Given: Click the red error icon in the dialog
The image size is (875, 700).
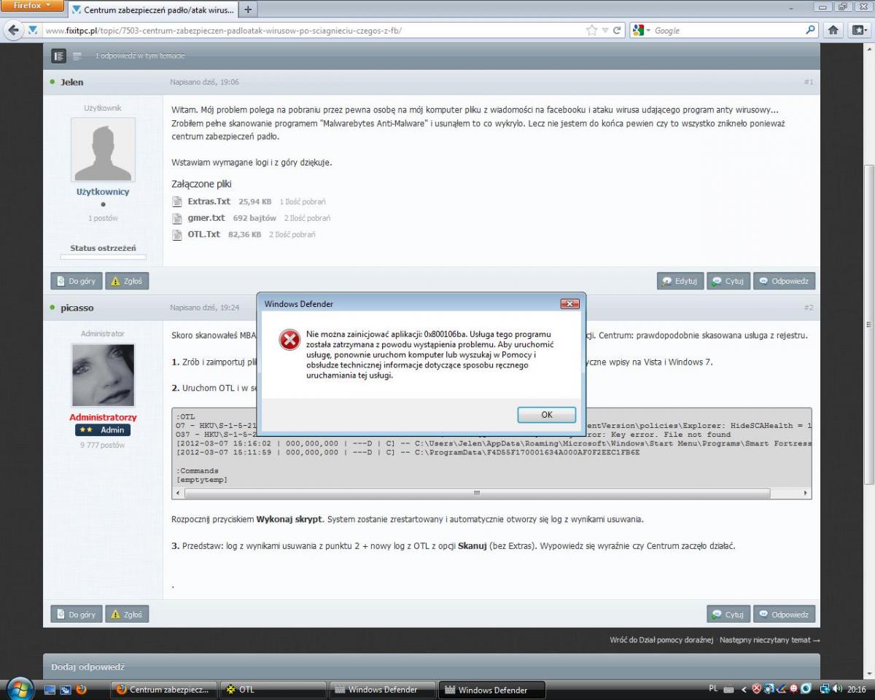Looking at the screenshot, I should pos(289,339).
